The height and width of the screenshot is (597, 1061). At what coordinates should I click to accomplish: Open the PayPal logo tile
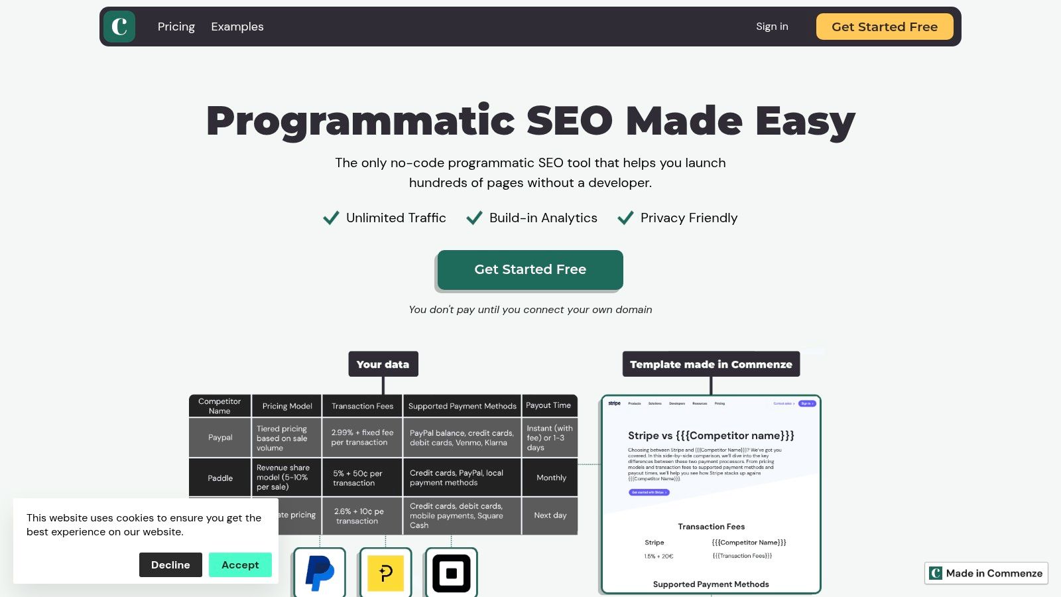320,572
